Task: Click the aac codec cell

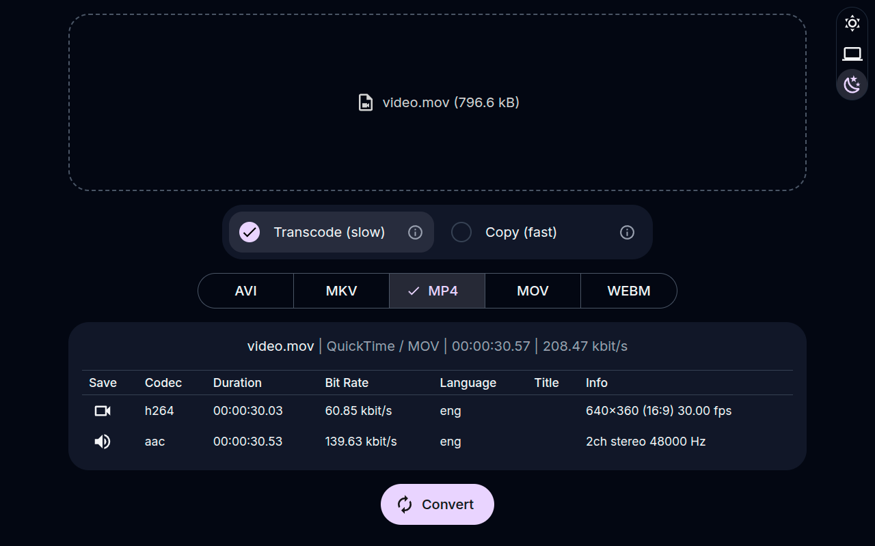Action: click(x=155, y=442)
